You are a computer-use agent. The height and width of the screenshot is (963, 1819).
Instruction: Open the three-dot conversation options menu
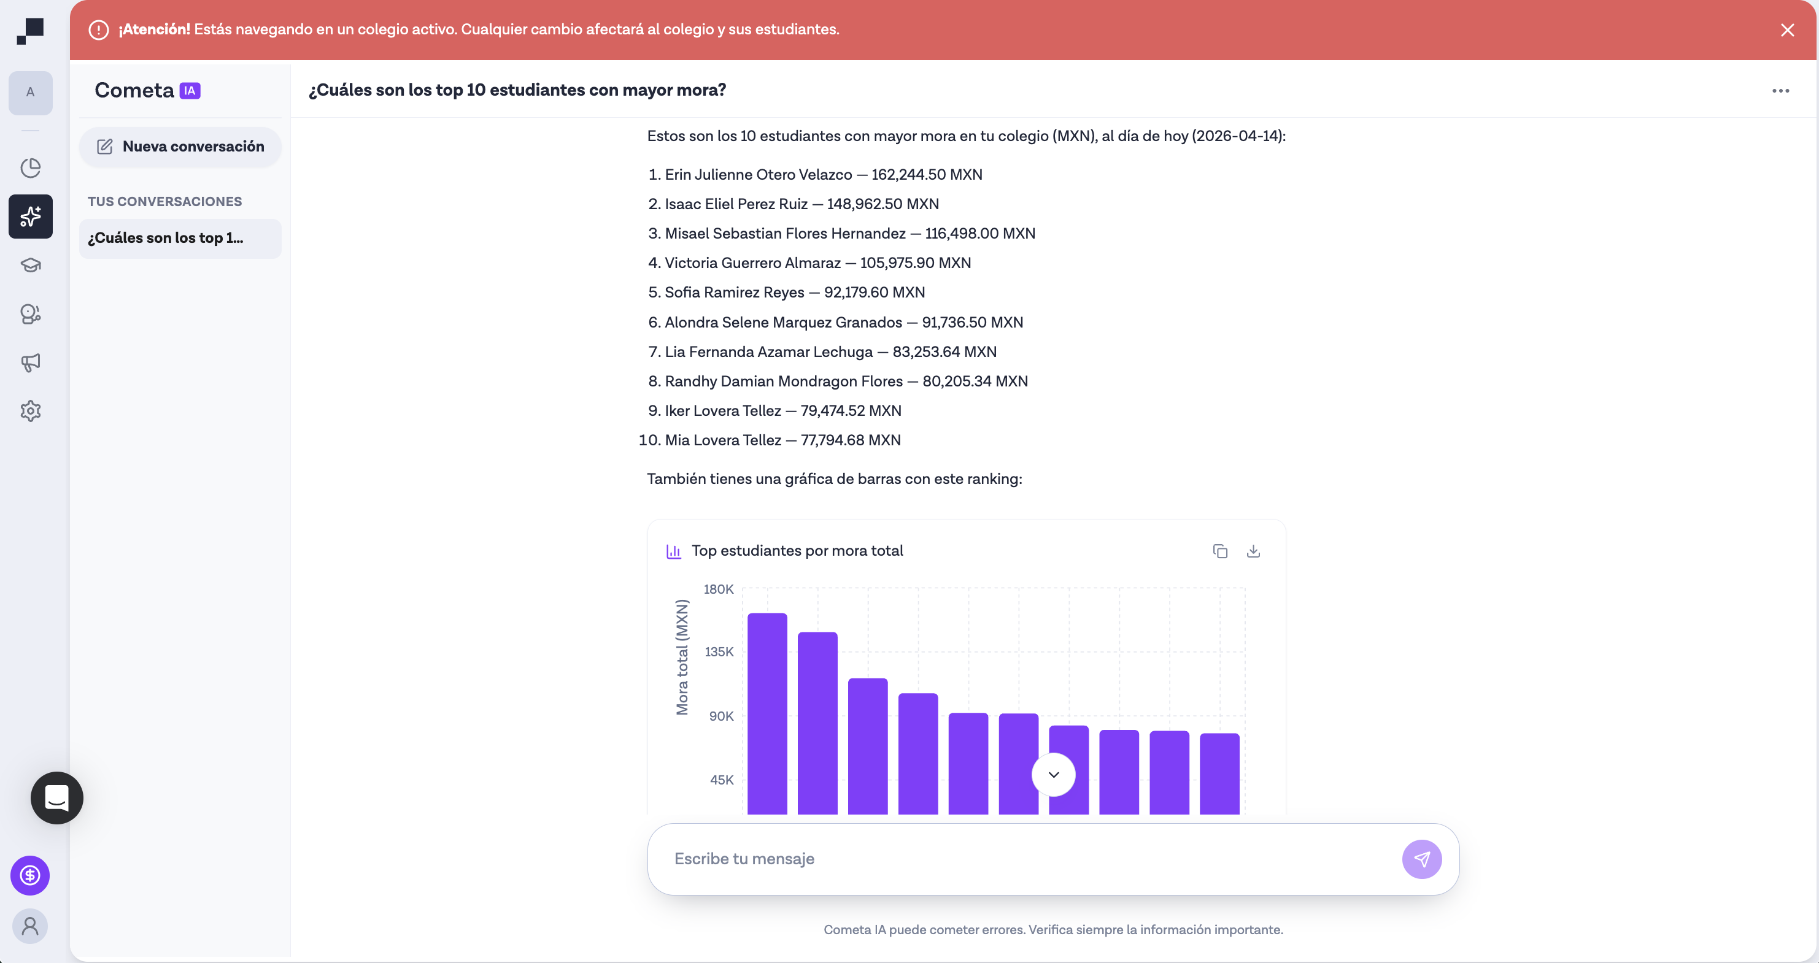[x=1782, y=90]
